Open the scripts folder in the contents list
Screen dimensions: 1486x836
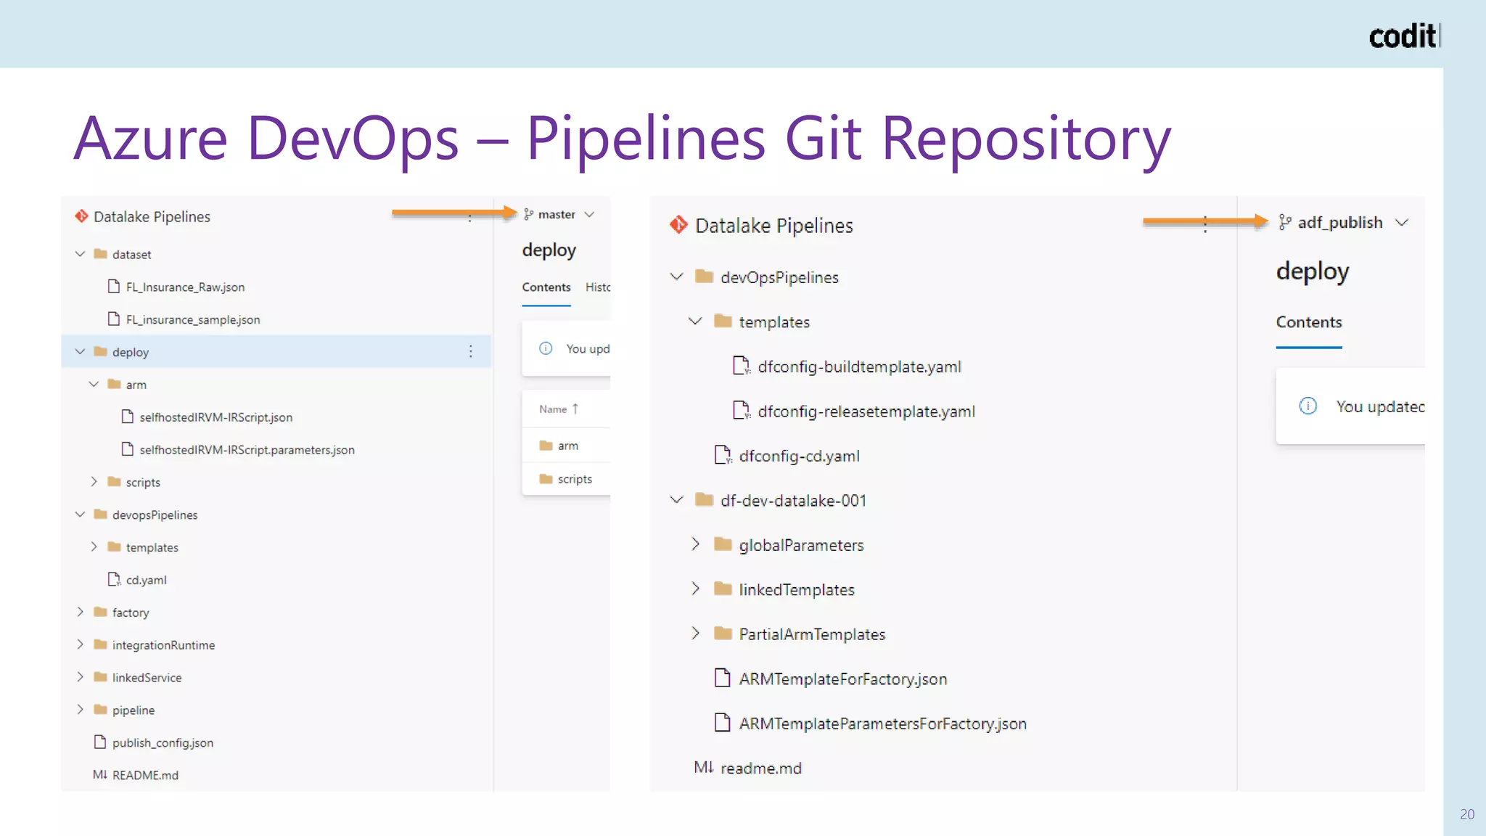(575, 479)
